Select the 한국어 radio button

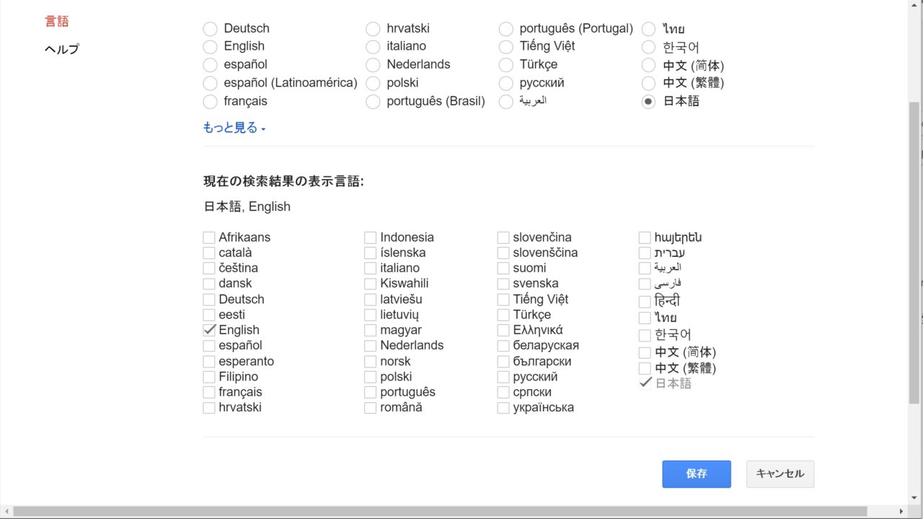[x=648, y=48]
